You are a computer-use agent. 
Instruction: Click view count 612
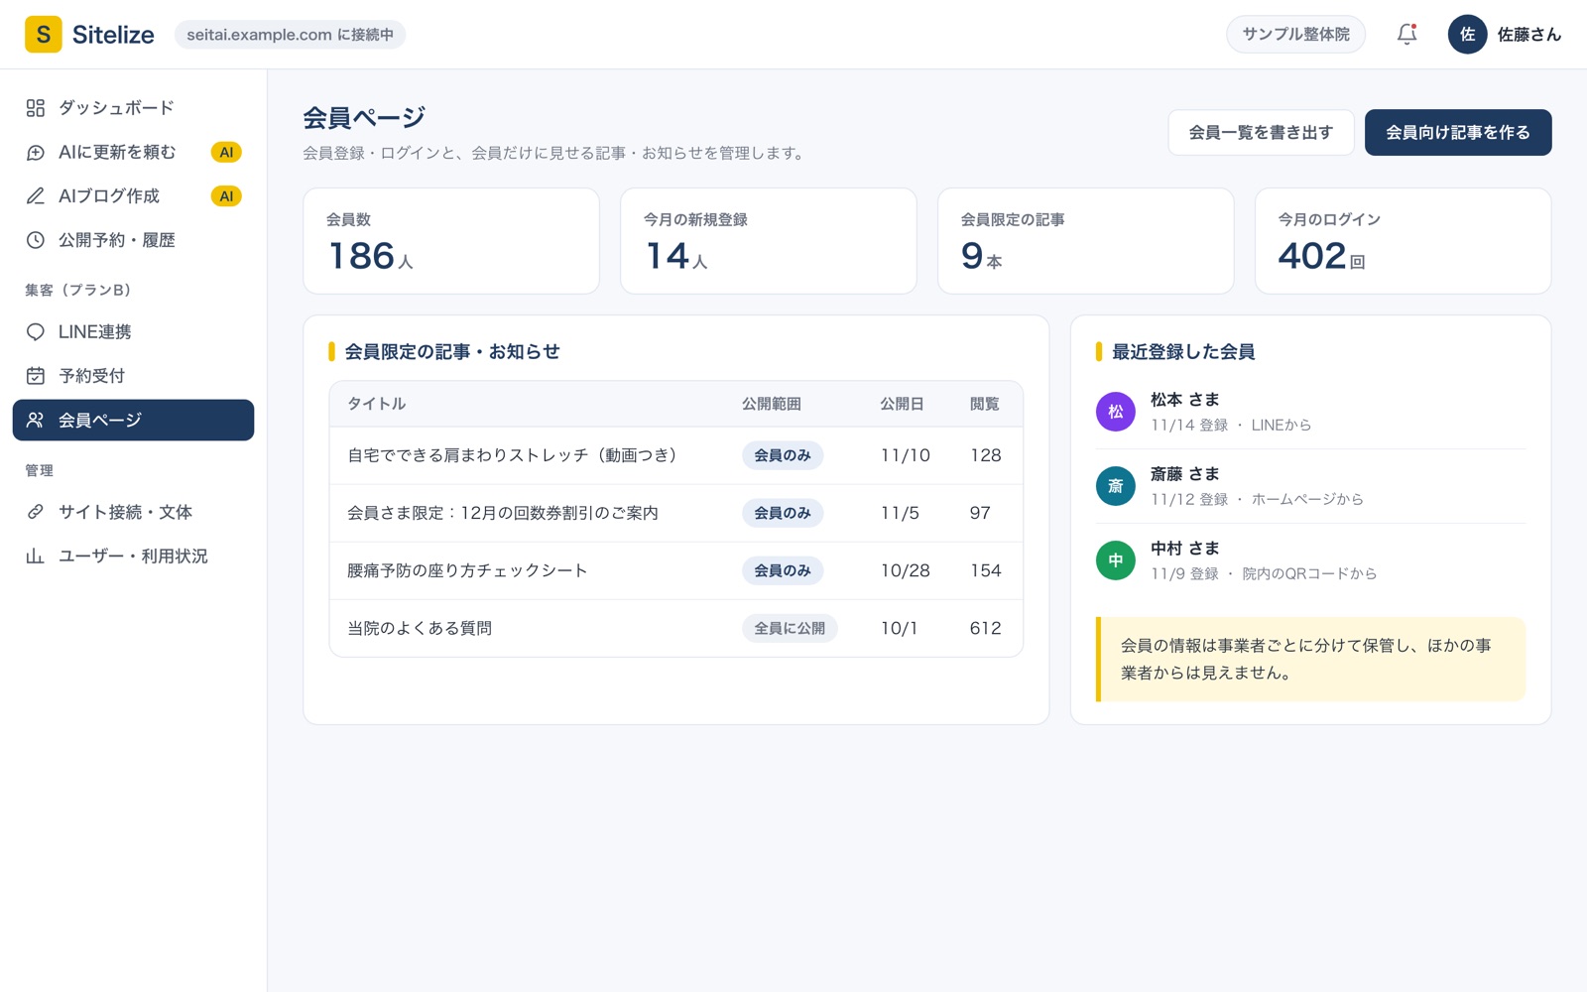click(x=986, y=628)
